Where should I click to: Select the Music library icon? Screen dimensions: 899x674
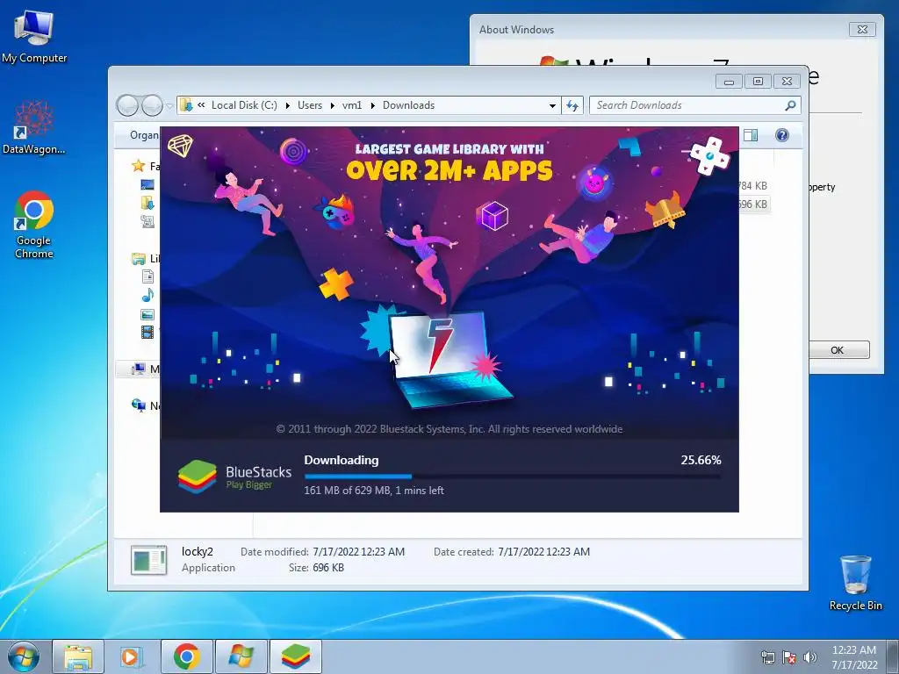pyautogui.click(x=147, y=295)
